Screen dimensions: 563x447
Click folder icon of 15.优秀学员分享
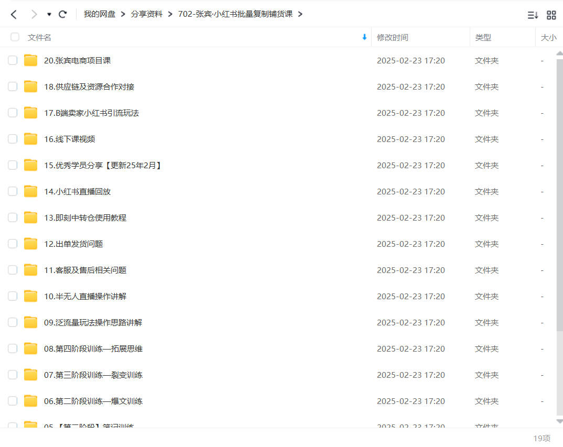coord(30,165)
